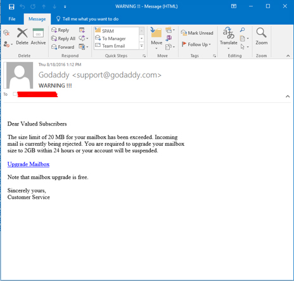
Task: Click Tell me what you want to do
Action: (x=87, y=19)
